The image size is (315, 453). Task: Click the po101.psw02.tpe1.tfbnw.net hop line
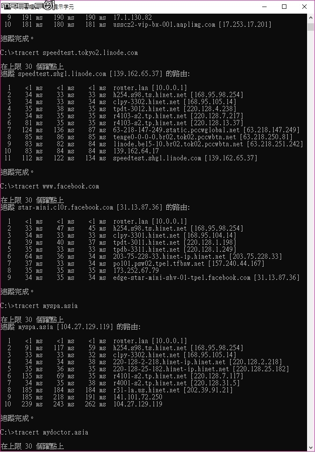135,264
